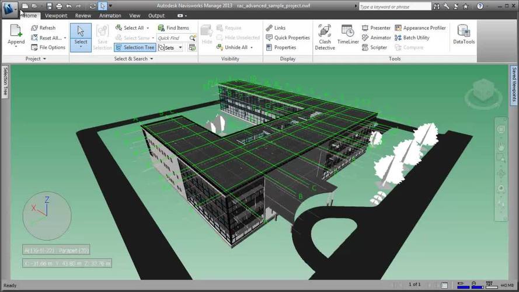Click the Quick Find search magnifier icon
519x292 pixels.
click(193, 38)
